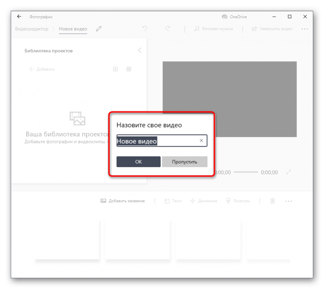Minimize the Фотографии window
The image size is (324, 289).
[274, 17]
